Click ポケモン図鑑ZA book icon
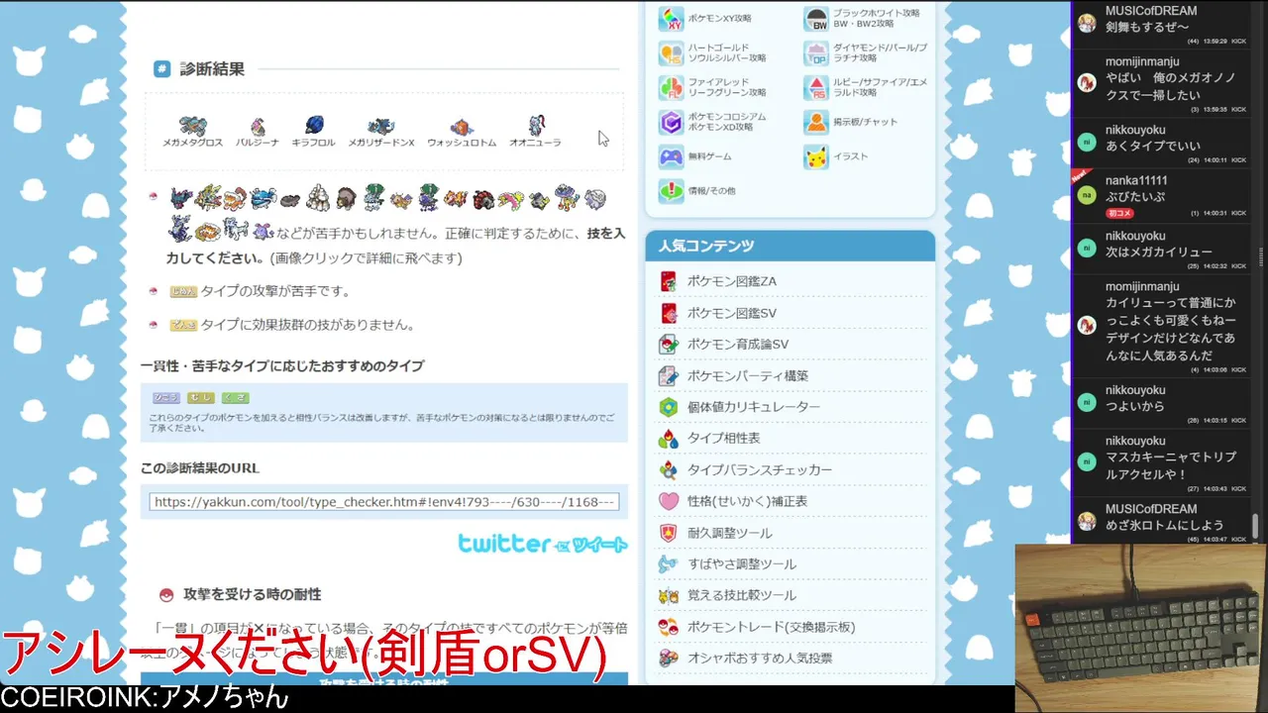Image resolution: width=1268 pixels, height=713 pixels. [669, 281]
